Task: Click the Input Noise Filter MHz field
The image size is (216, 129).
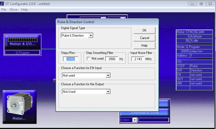Action: (x=137, y=59)
